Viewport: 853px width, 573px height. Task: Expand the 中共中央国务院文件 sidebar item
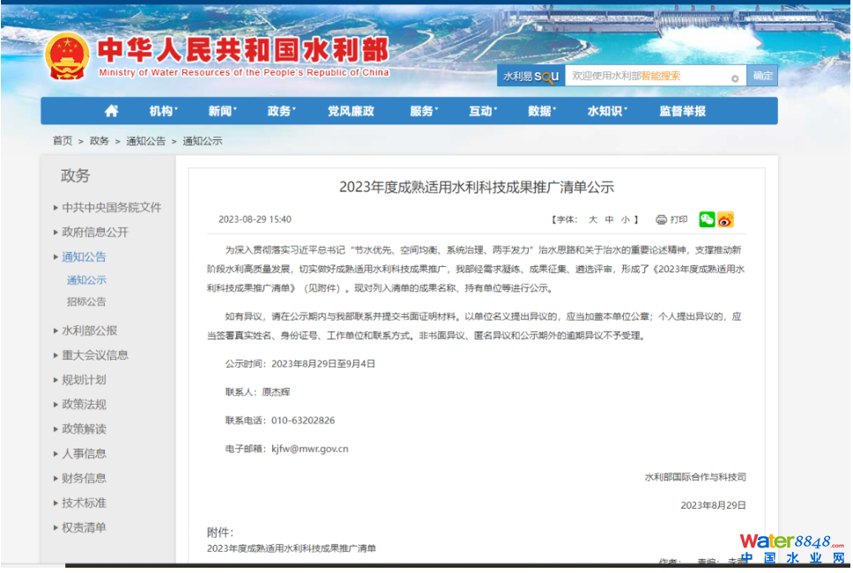tap(111, 207)
